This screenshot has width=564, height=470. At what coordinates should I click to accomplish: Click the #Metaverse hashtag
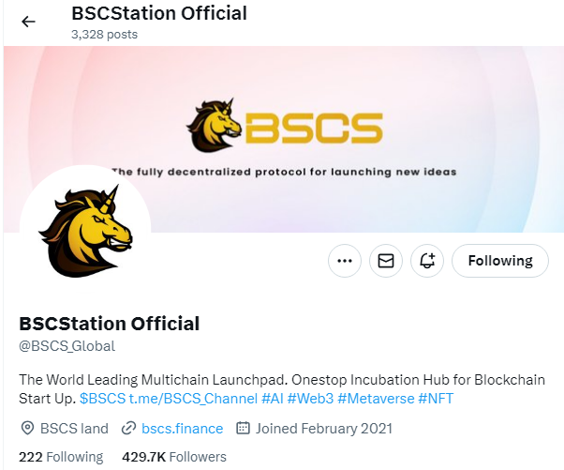[375, 399]
